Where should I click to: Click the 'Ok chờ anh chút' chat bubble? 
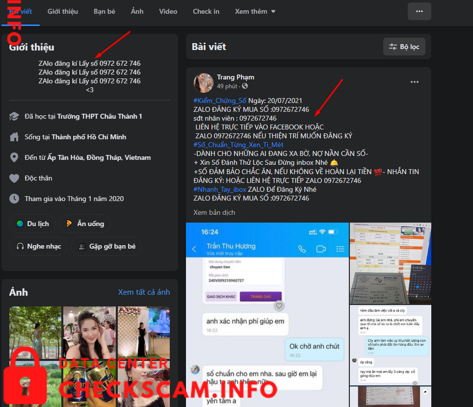pyautogui.click(x=315, y=349)
